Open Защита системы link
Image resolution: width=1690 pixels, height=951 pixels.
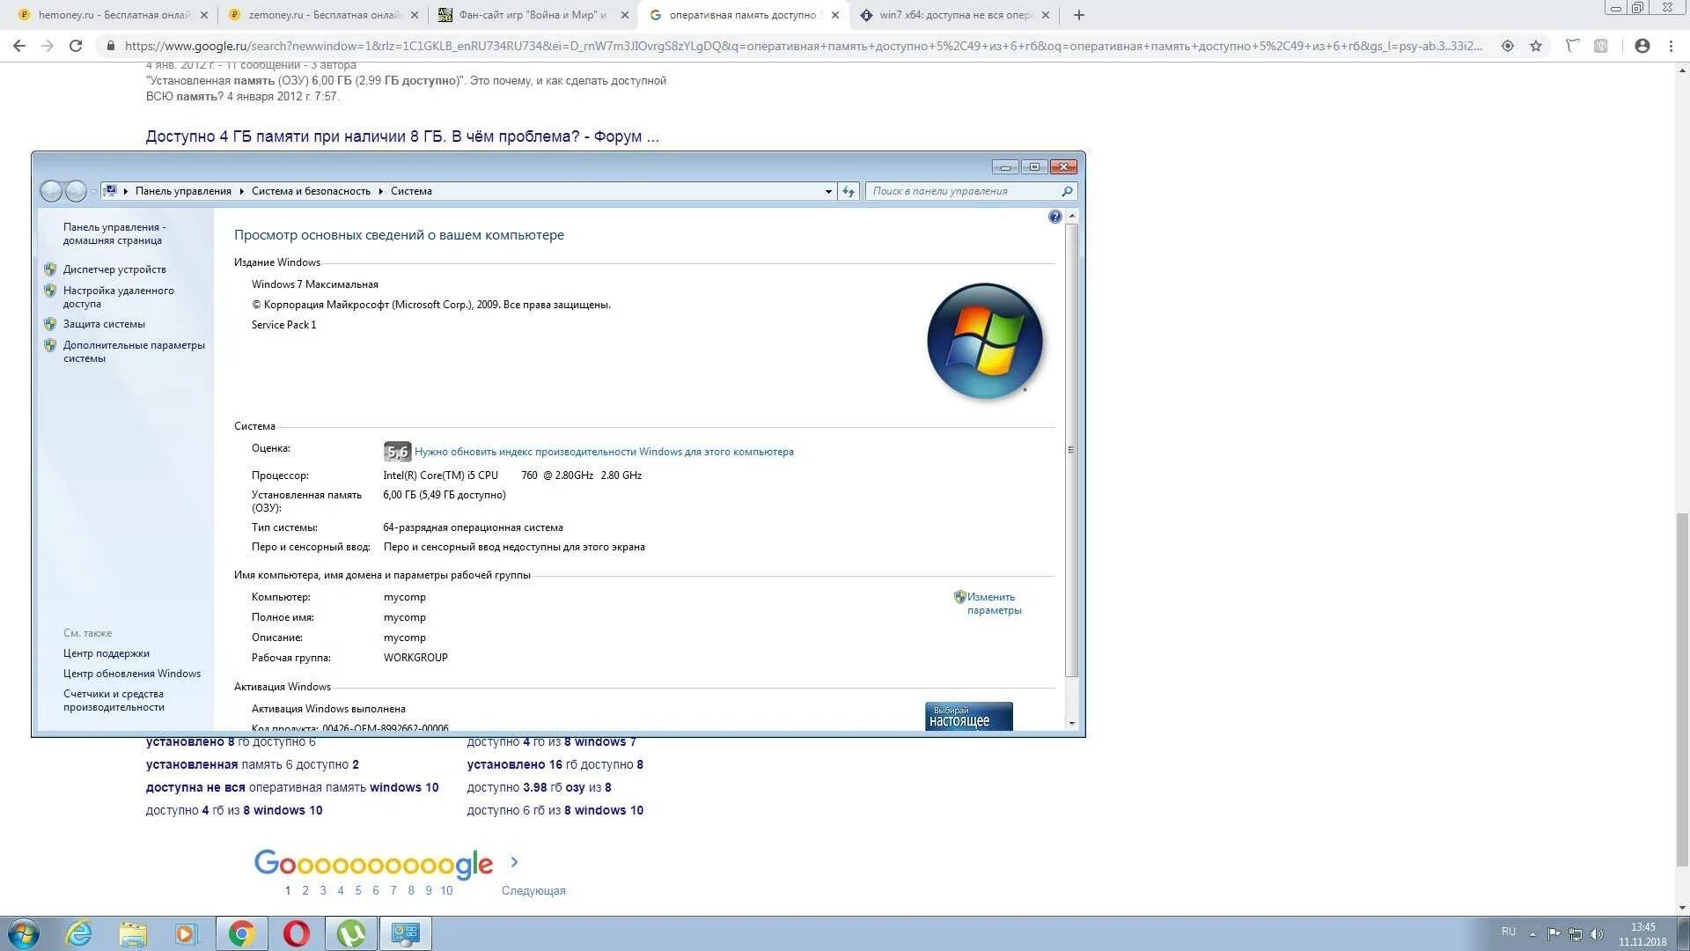tap(104, 324)
